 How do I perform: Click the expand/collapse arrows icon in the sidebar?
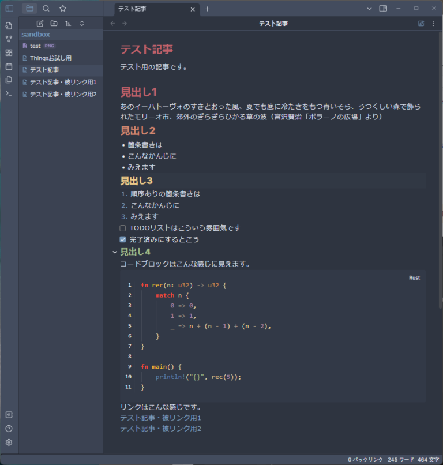[x=82, y=23]
